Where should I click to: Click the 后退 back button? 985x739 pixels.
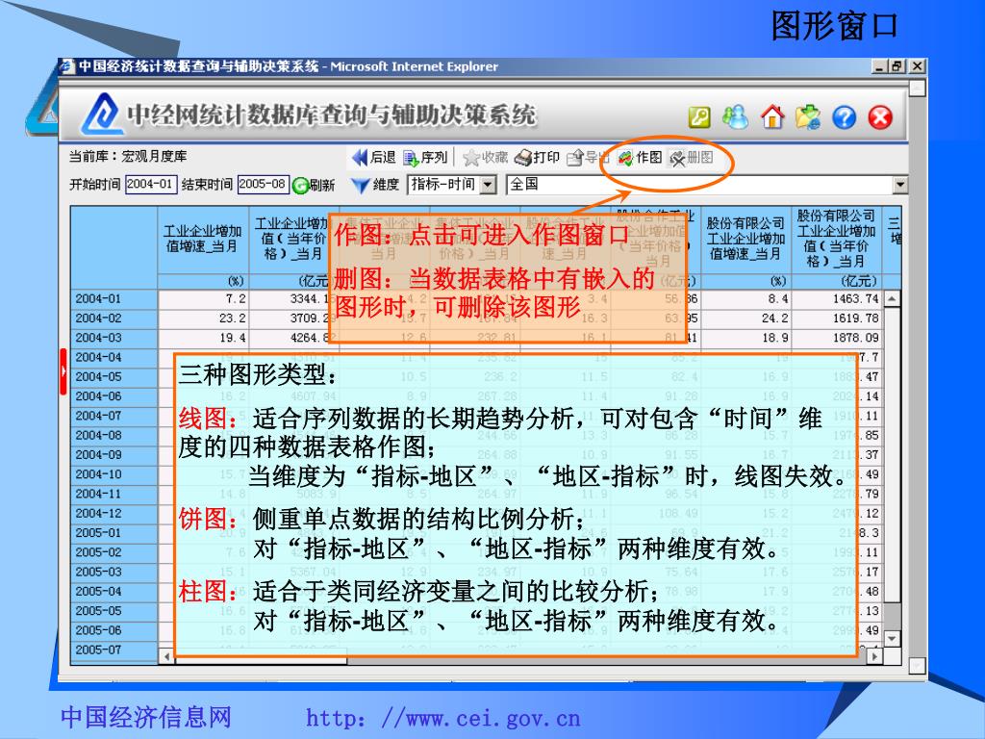374,157
